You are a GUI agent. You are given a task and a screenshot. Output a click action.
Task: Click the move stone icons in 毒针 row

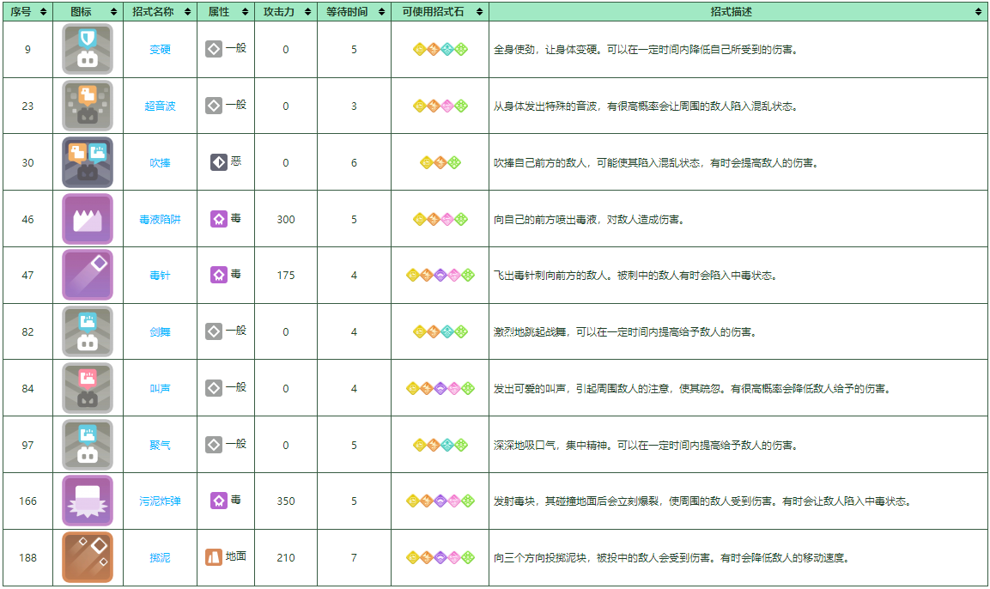[440, 275]
